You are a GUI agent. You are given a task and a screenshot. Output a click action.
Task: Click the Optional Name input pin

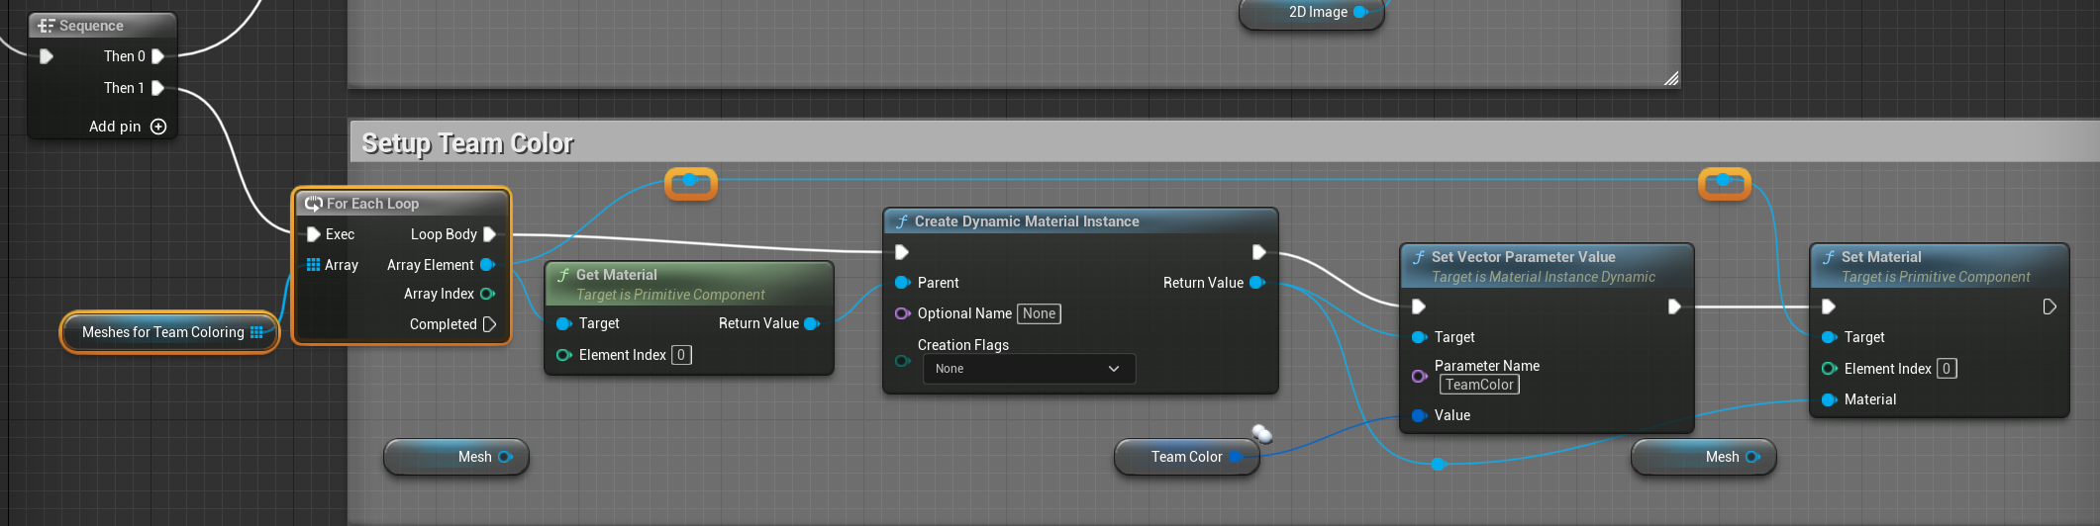click(903, 313)
